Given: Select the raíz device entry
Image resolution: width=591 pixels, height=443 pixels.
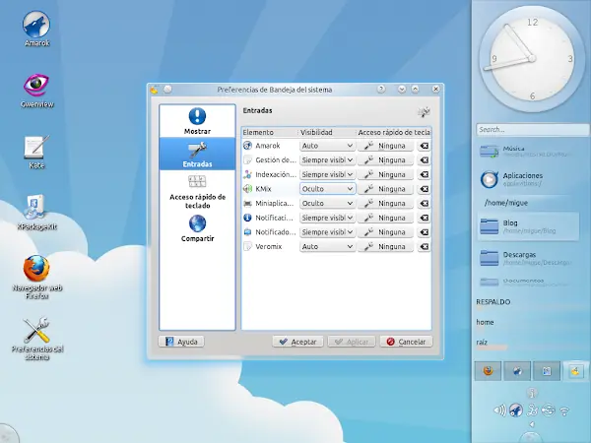Looking at the screenshot, I should point(482,343).
